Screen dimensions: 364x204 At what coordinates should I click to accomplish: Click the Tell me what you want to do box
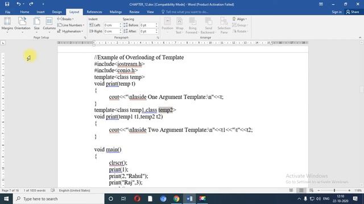click(x=185, y=12)
